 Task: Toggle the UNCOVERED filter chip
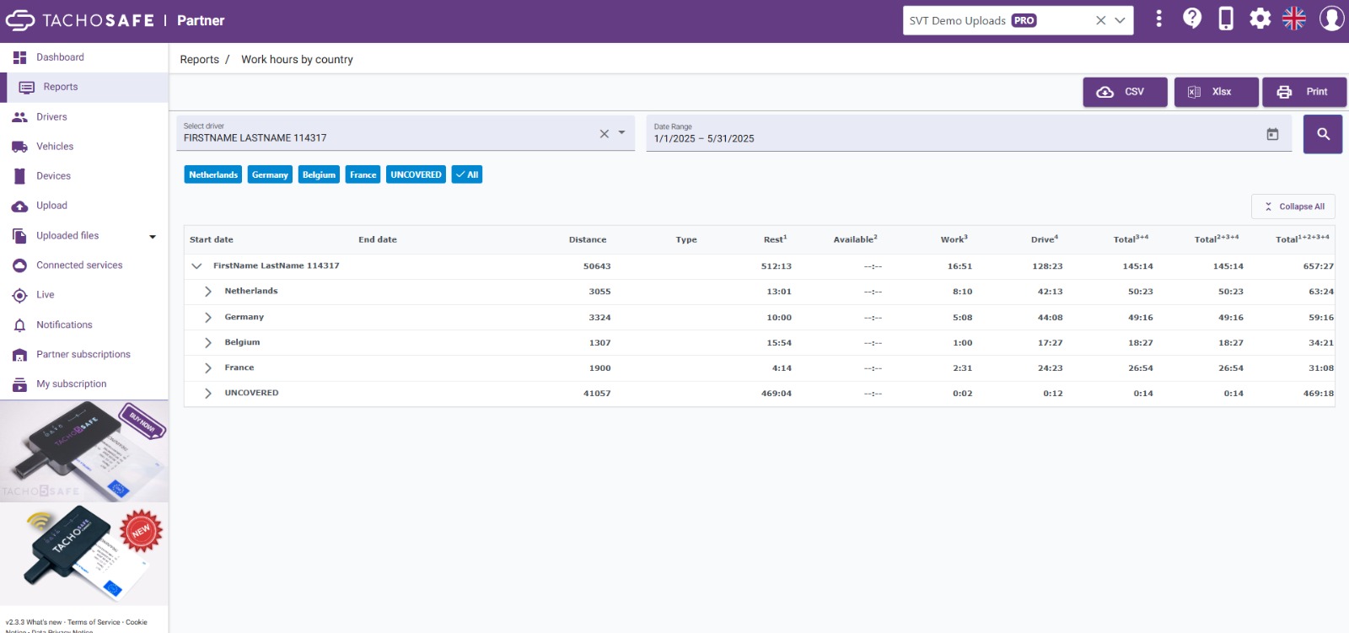(x=416, y=174)
